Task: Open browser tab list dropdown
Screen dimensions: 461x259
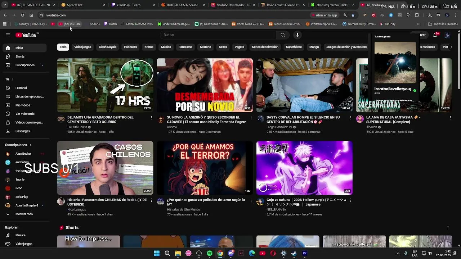Action: 4,5
